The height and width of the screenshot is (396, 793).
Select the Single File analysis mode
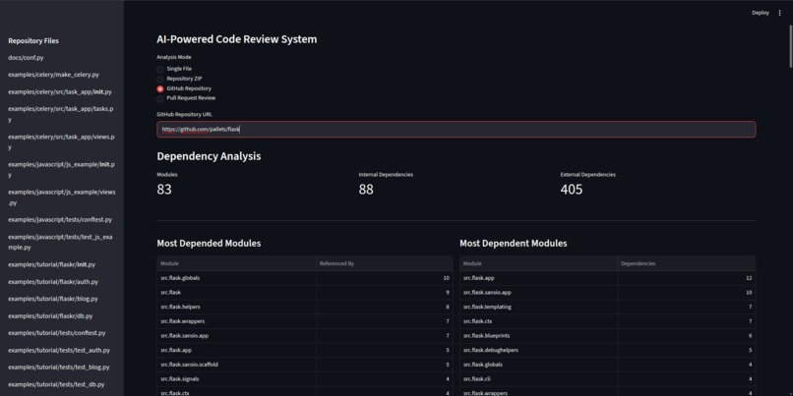pos(174,69)
